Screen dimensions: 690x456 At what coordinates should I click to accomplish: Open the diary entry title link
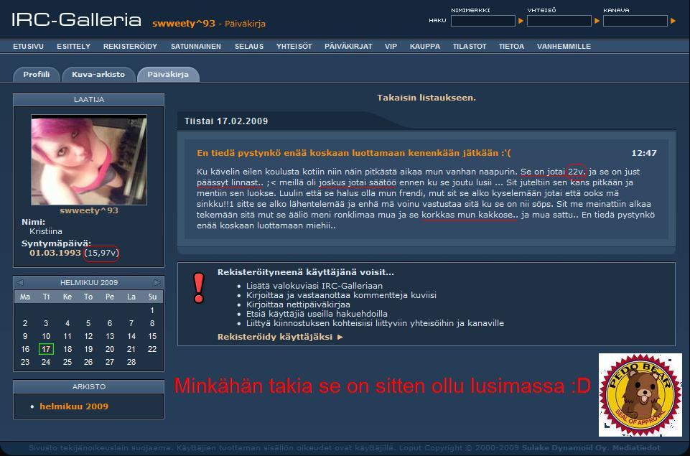(x=354, y=153)
